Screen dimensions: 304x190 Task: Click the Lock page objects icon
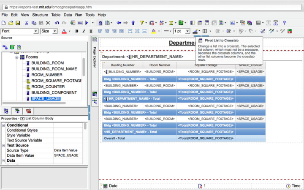point(100,23)
